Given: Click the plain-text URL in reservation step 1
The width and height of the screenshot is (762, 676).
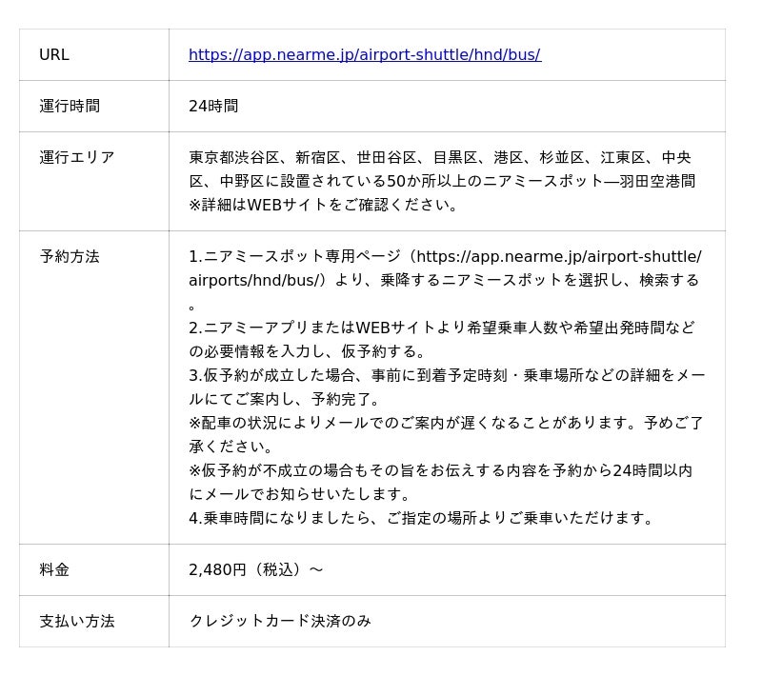Looking at the screenshot, I should click(558, 257).
